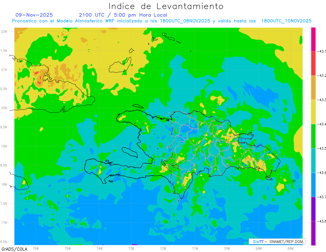This screenshot has width=326, height=252.
Task: Select the yellow swatch between -43.3 and -43.4
Action: pyautogui.click(x=313, y=112)
